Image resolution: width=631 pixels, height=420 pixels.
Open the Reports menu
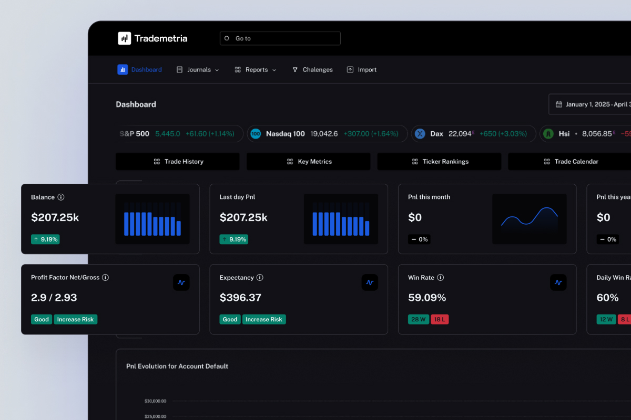[256, 69]
